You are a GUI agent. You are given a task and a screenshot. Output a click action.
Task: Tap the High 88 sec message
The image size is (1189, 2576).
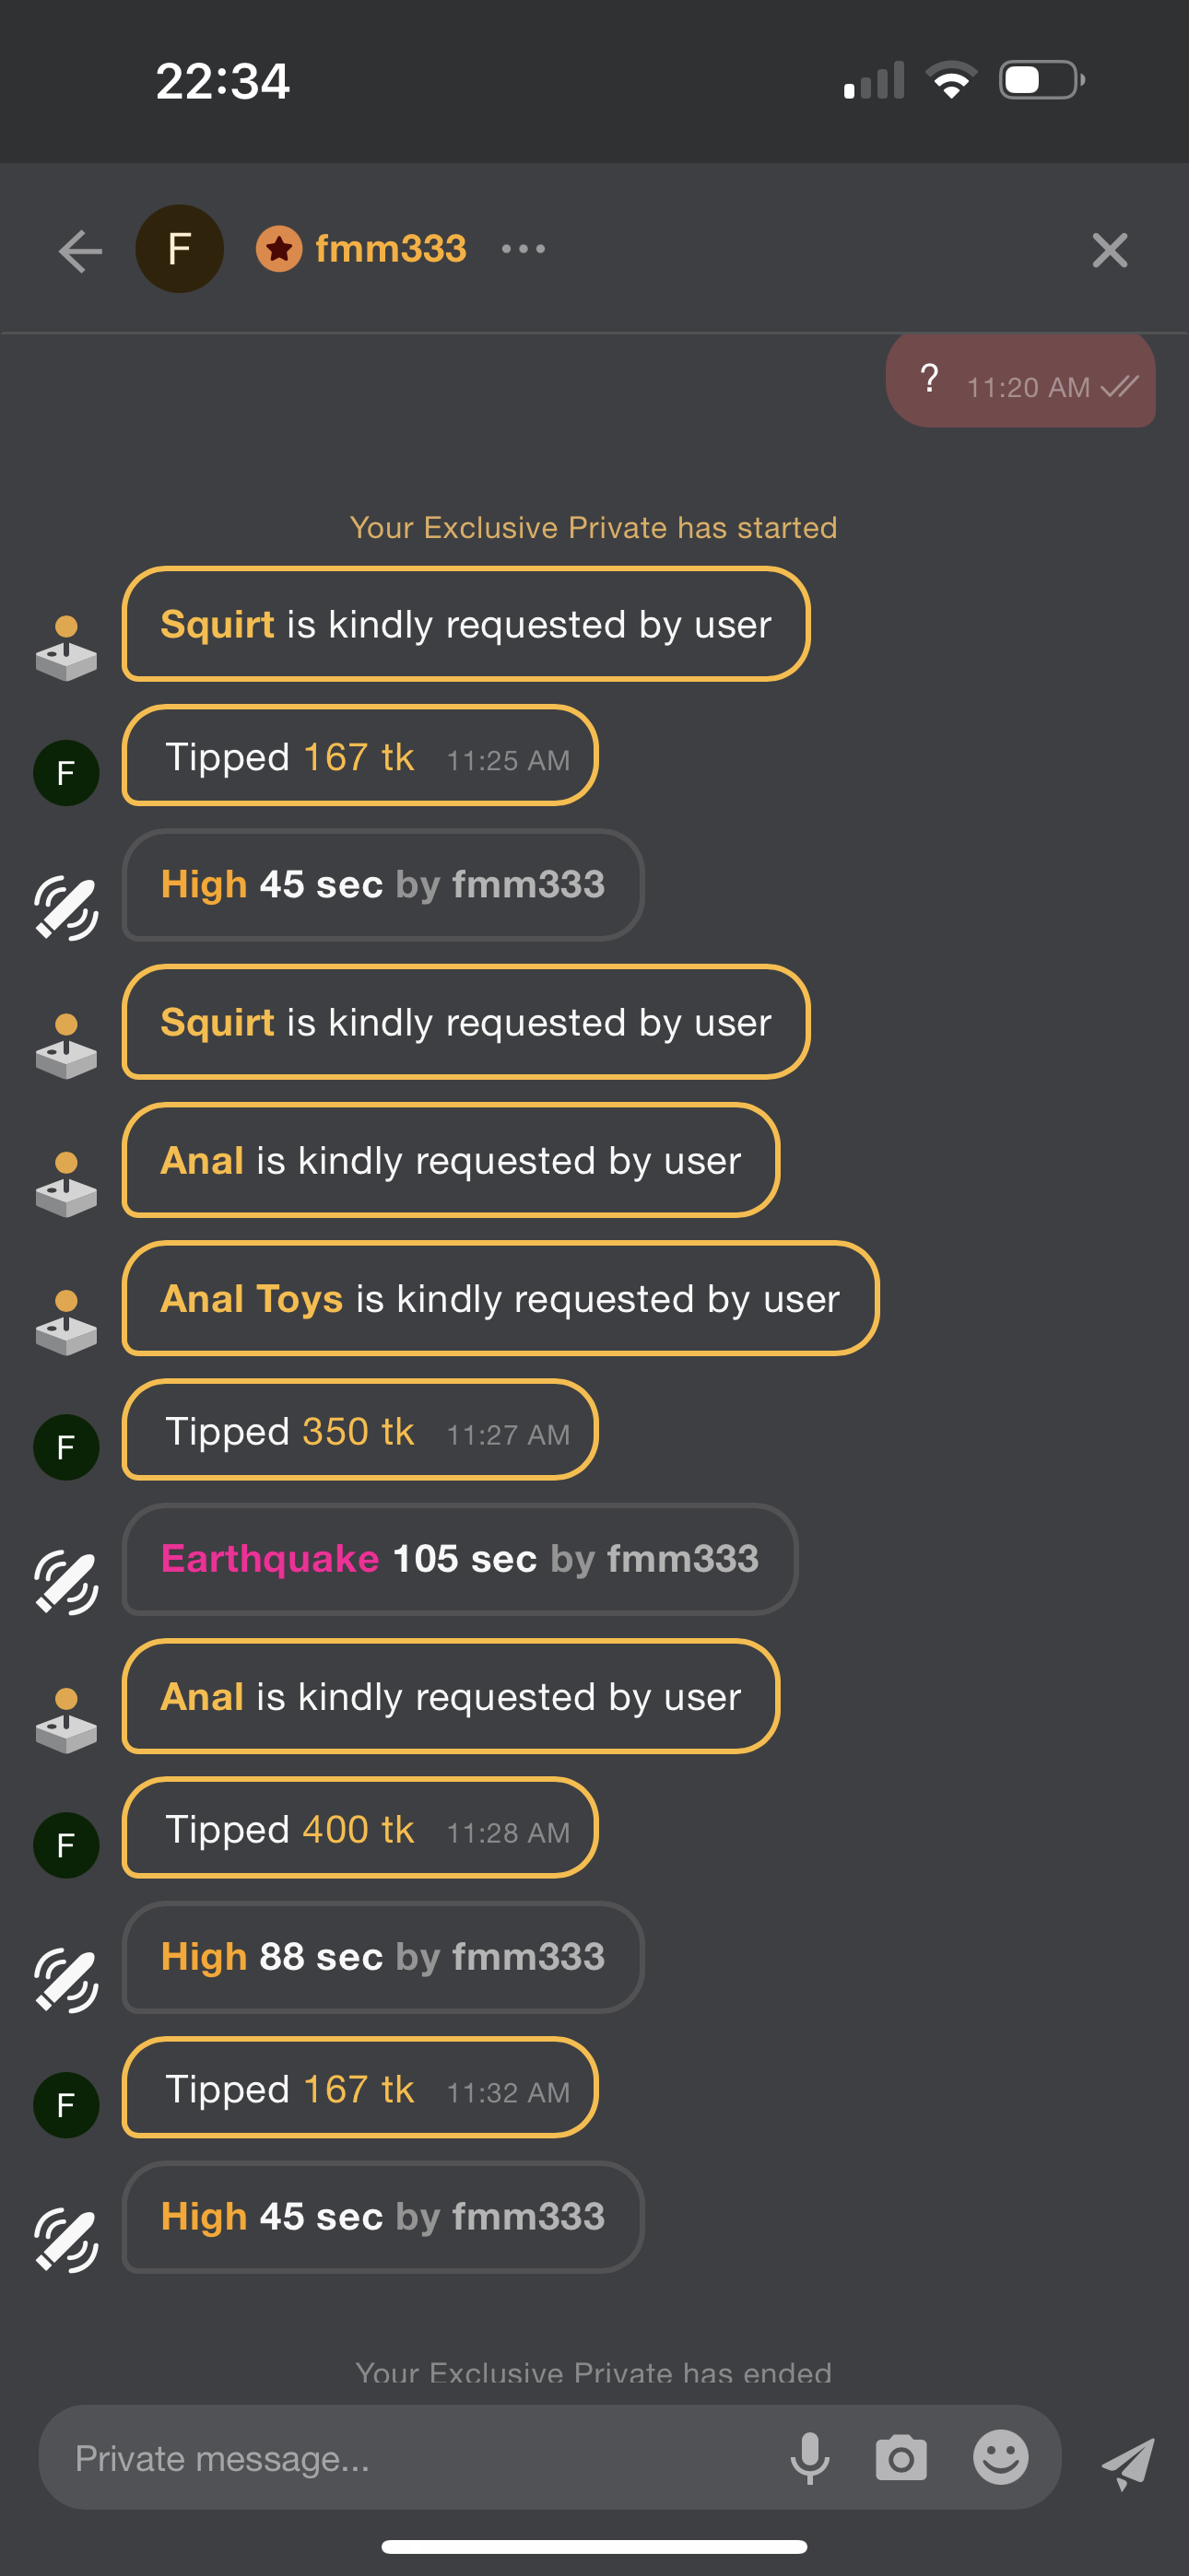[383, 1957]
